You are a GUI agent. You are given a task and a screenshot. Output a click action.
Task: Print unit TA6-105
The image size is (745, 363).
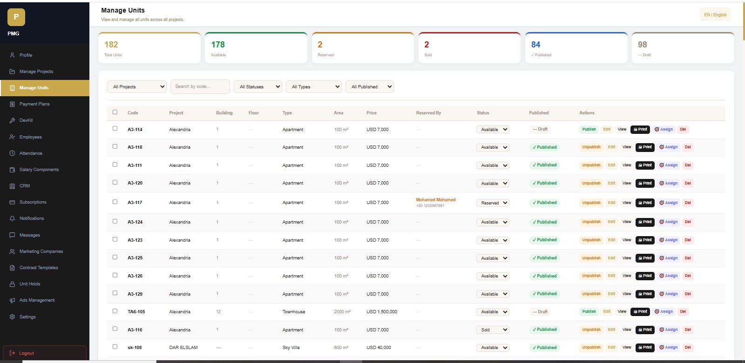pyautogui.click(x=640, y=311)
